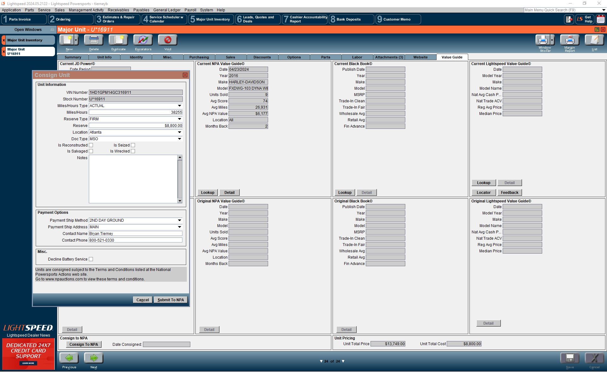Check the Is Salvaged box
The image size is (607, 372).
(91, 151)
